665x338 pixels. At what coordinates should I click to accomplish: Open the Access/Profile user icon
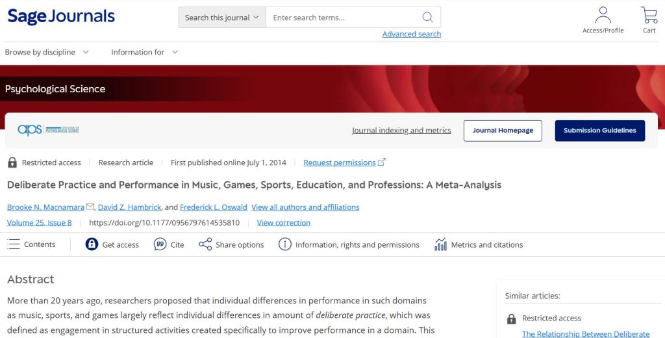[603, 16]
